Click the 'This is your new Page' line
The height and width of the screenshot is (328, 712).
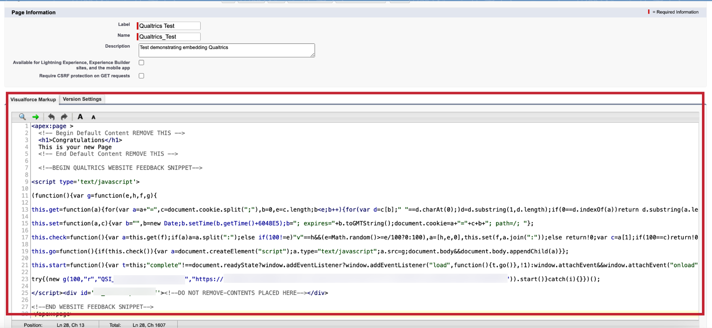75,147
